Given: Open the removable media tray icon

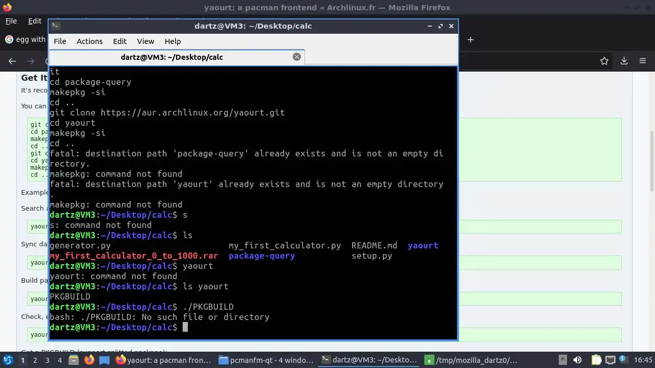Looking at the screenshot, I should click(x=562, y=360).
